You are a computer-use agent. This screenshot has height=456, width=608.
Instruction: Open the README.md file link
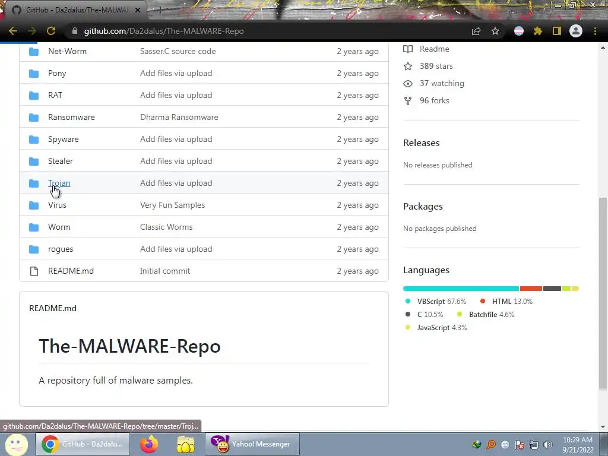[x=71, y=271]
